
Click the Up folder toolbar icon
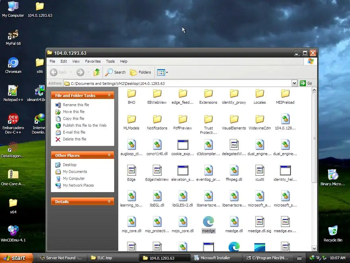pos(97,72)
